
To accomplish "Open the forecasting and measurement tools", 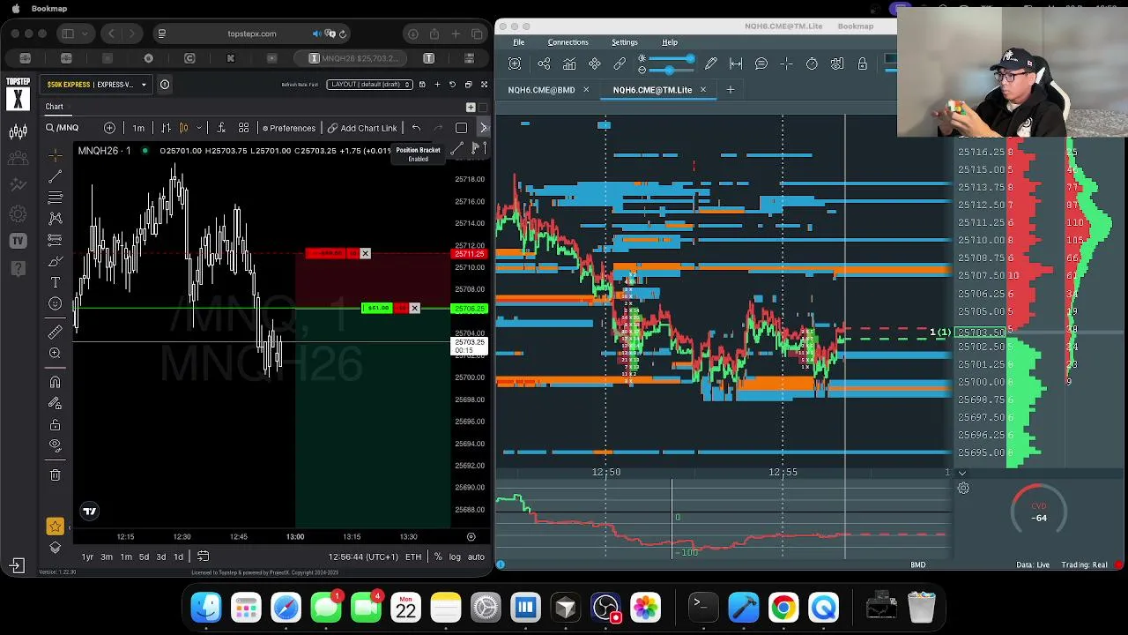I will pos(55,239).
